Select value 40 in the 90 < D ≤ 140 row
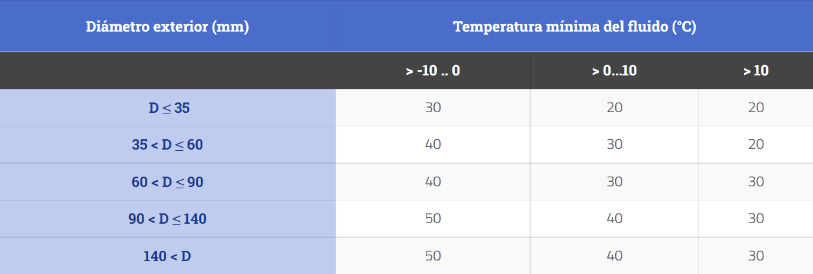 [615, 219]
